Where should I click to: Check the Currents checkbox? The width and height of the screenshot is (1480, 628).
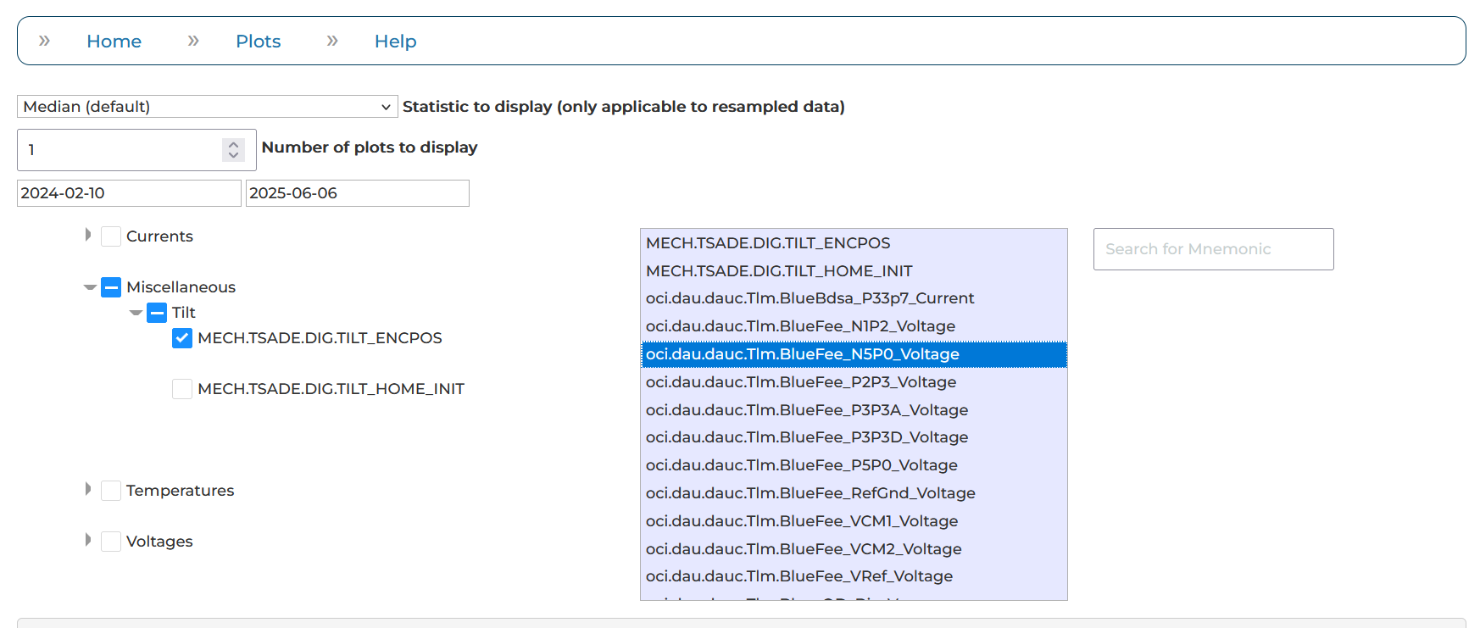[x=111, y=236]
